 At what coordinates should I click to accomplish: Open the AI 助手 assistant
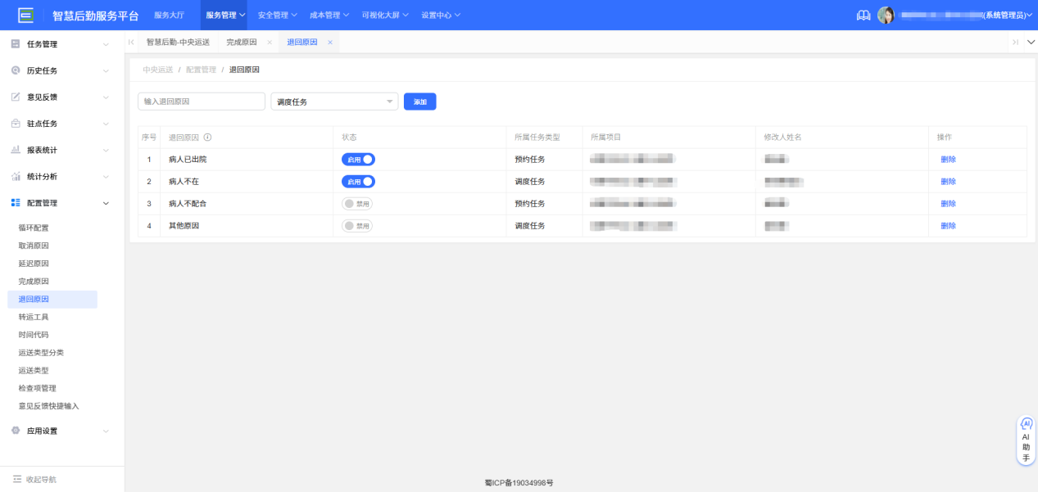(1025, 440)
